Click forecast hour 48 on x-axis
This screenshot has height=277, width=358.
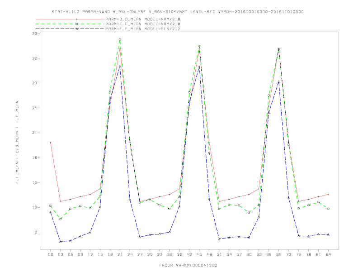pyautogui.click(x=209, y=254)
